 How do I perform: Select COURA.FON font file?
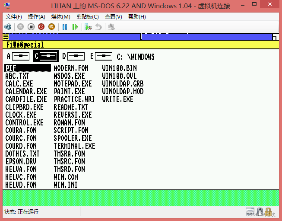pos(21,130)
